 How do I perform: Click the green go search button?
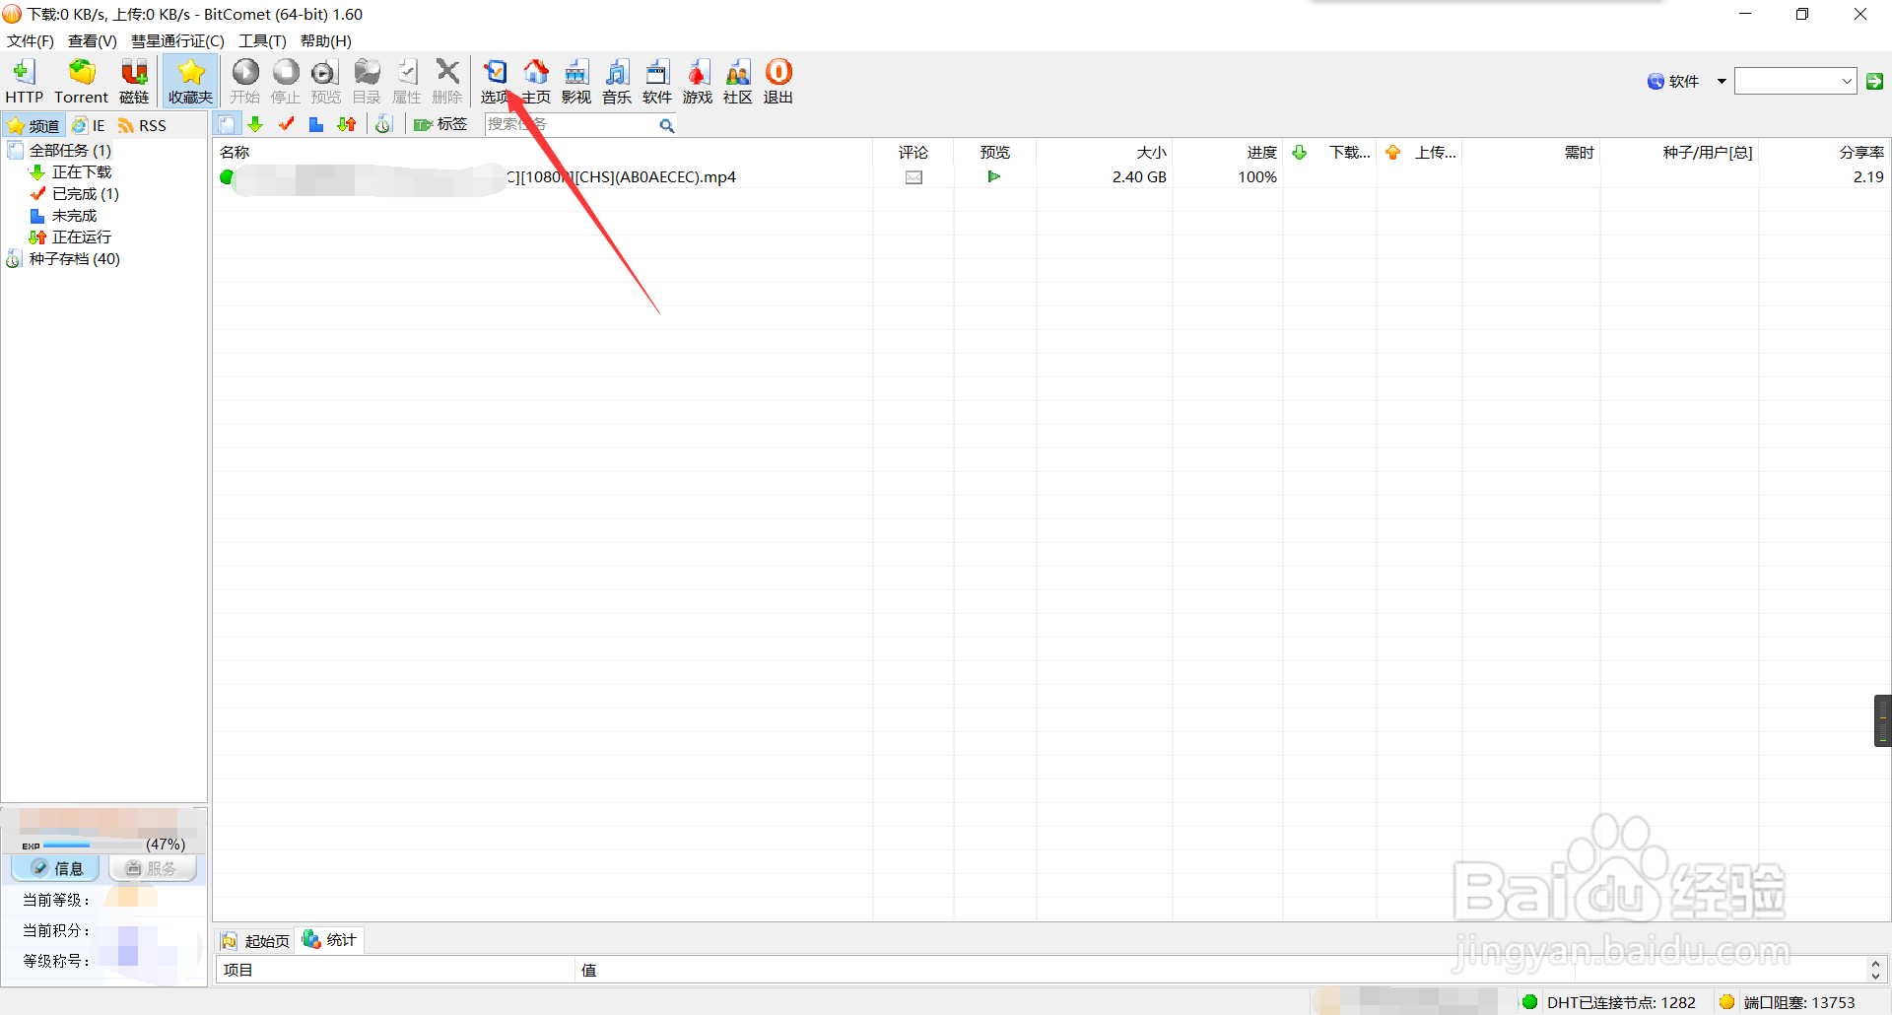click(x=1874, y=81)
